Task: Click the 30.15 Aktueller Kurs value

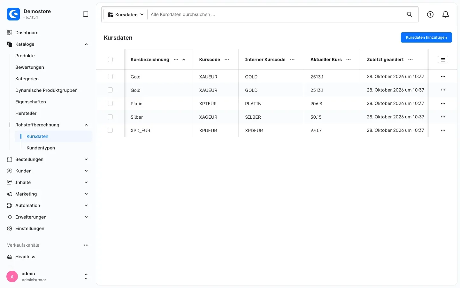Action: (316, 117)
